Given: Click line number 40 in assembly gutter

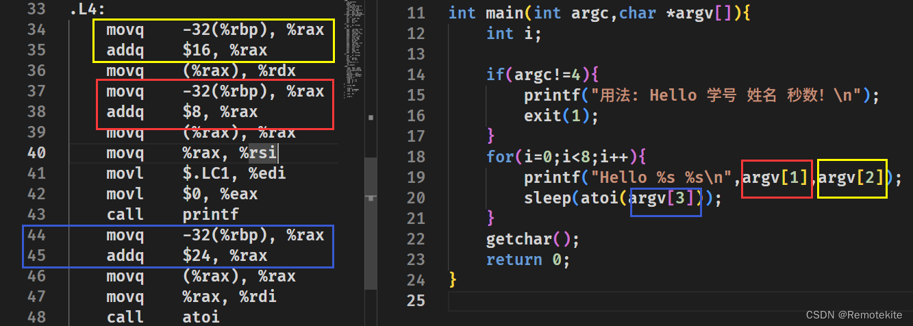Looking at the screenshot, I should pyautogui.click(x=36, y=153).
